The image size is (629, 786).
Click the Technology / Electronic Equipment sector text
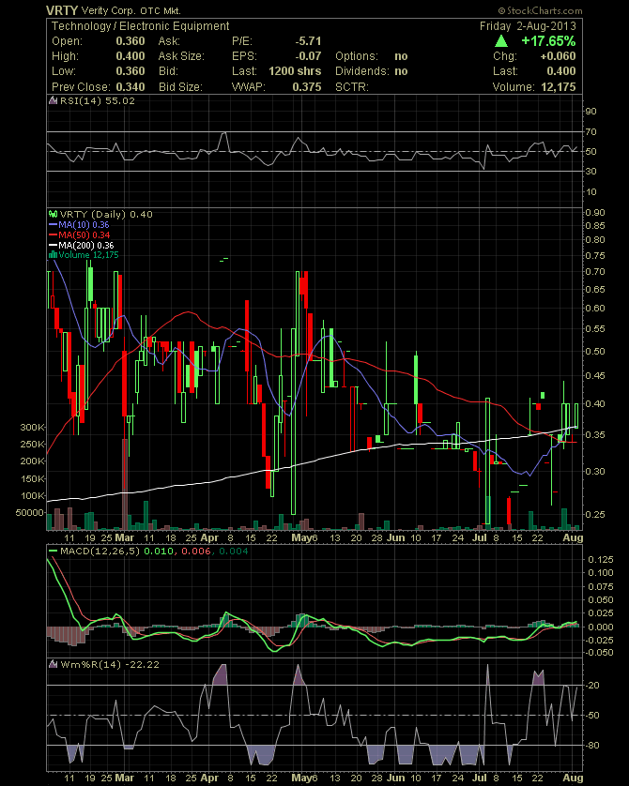coord(141,26)
